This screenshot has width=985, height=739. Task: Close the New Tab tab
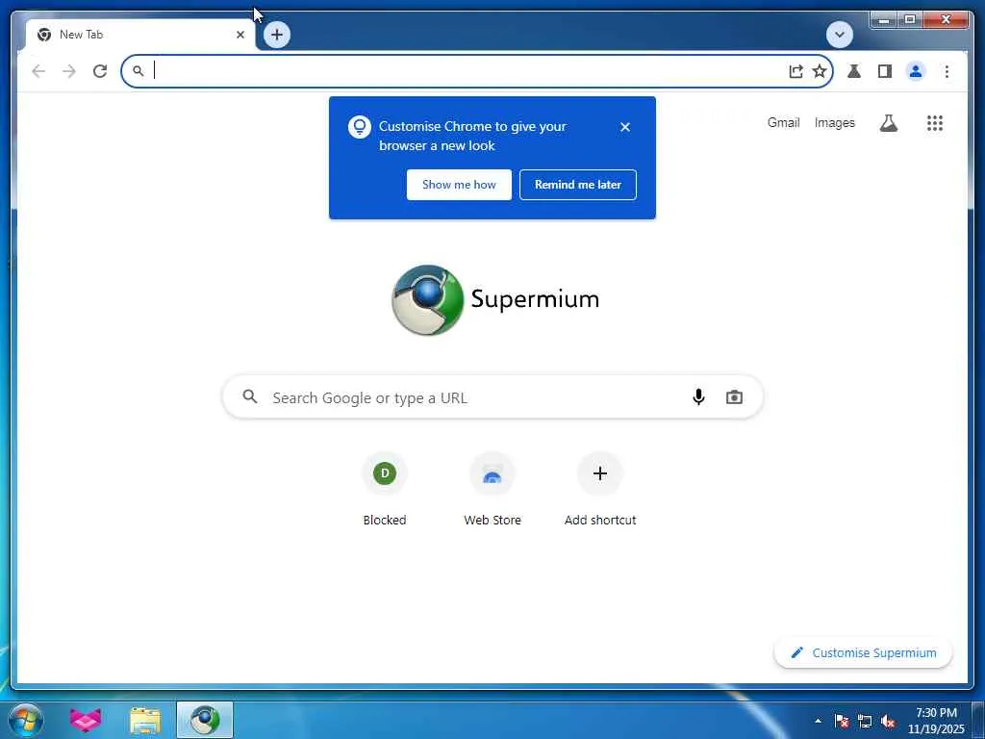[240, 35]
